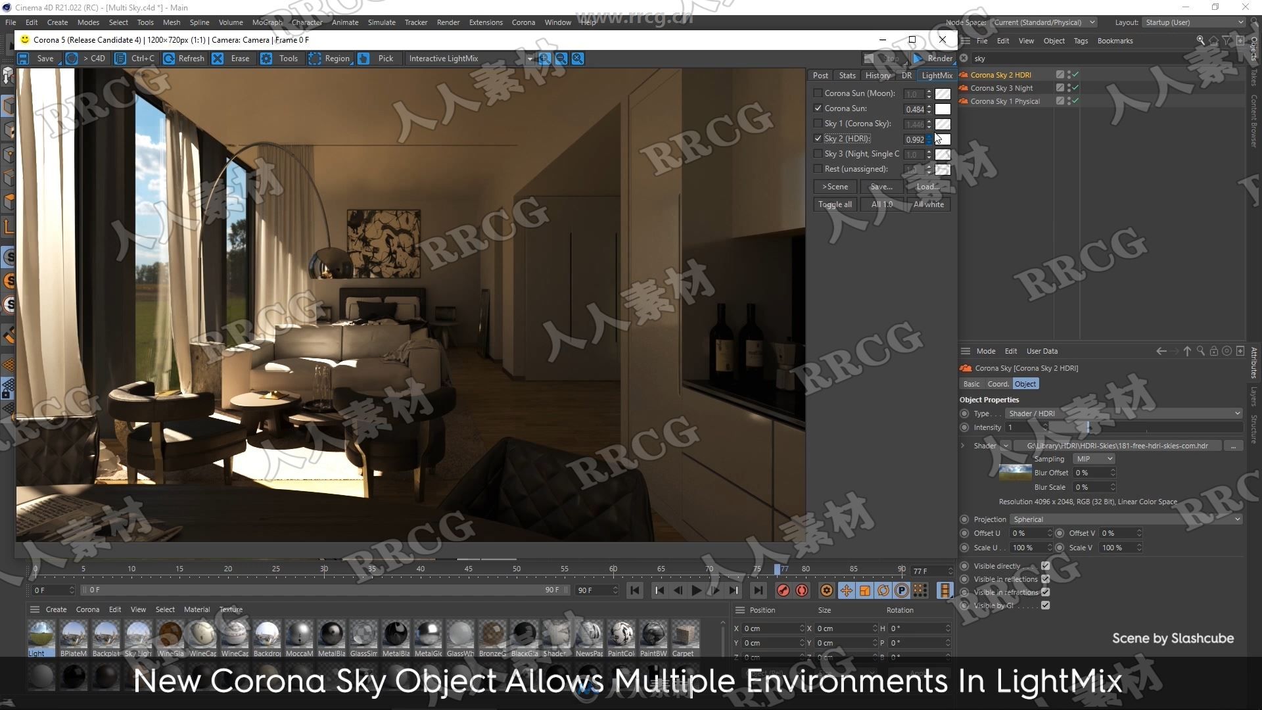Uncheck the Corona Sun light checkbox

click(x=818, y=108)
